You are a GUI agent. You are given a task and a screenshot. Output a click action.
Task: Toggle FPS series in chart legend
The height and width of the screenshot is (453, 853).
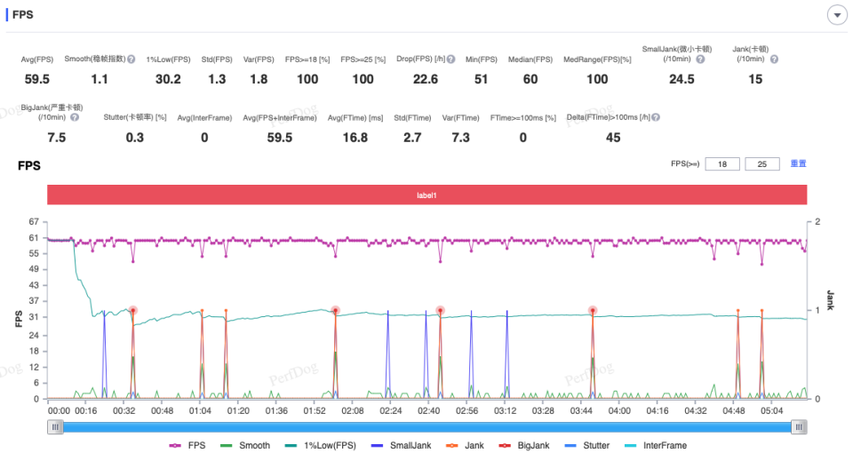coord(187,445)
